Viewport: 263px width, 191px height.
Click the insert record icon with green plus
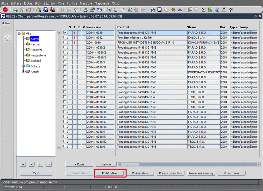pos(15,10)
